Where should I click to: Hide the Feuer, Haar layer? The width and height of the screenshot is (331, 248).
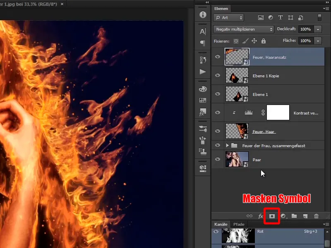(x=218, y=131)
